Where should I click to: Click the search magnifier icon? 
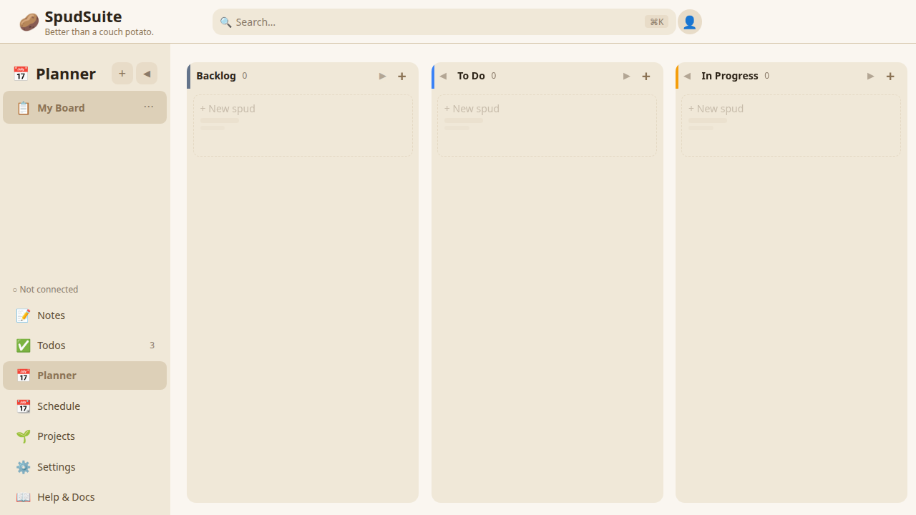225,22
